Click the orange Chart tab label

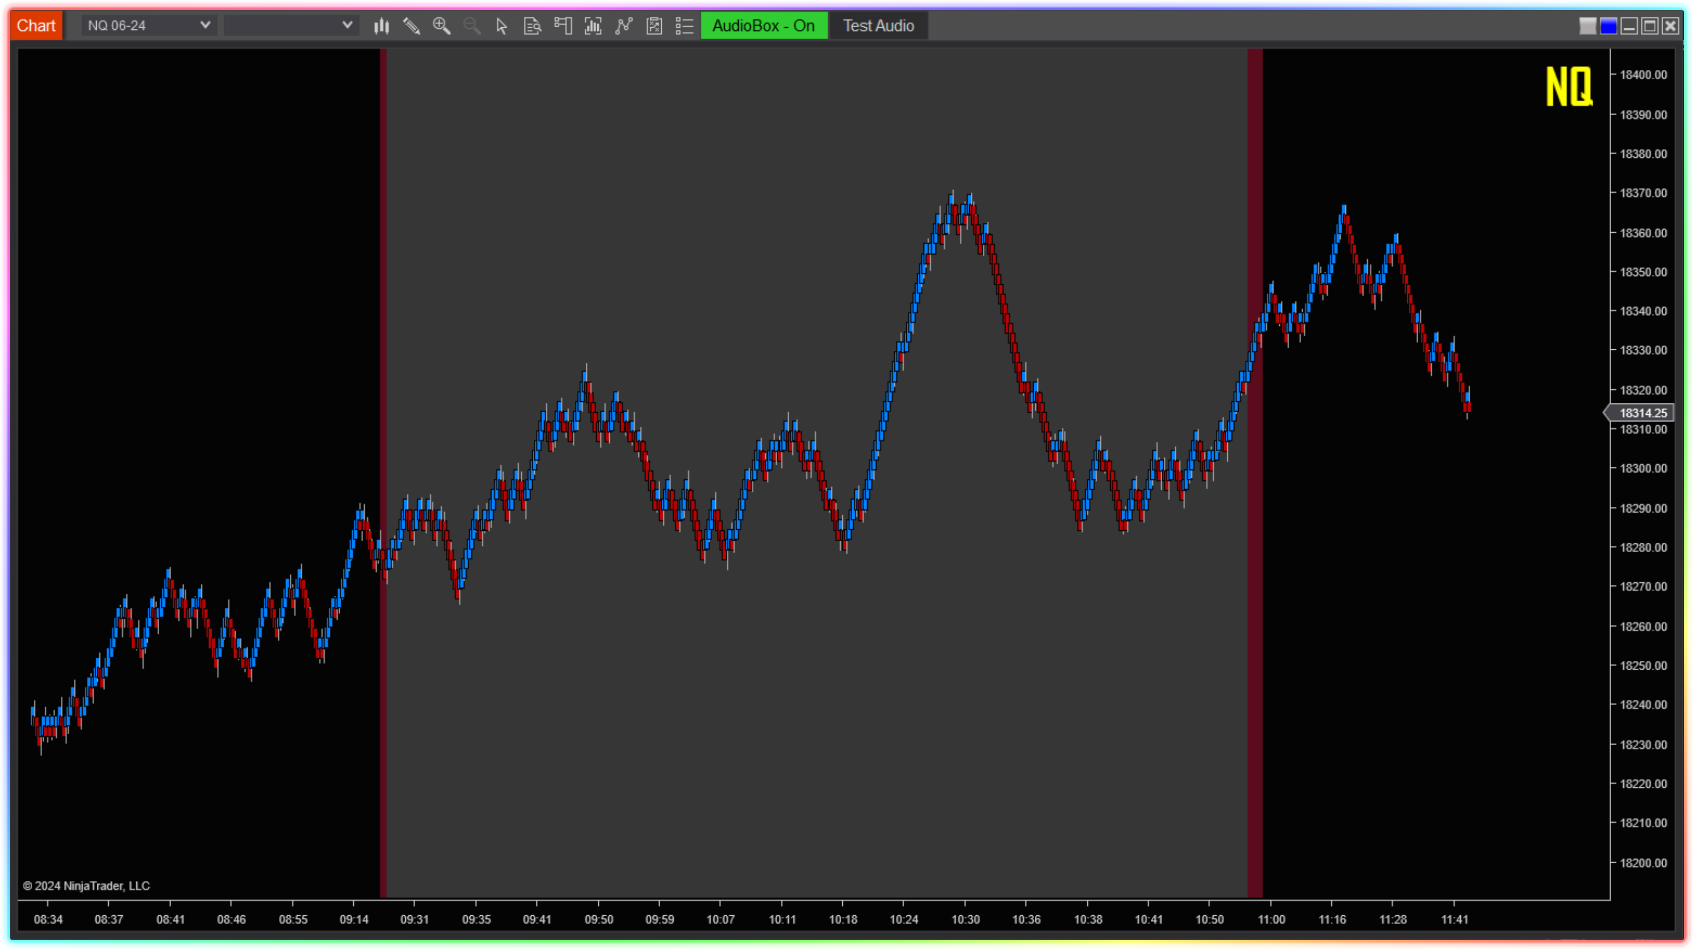tap(36, 26)
